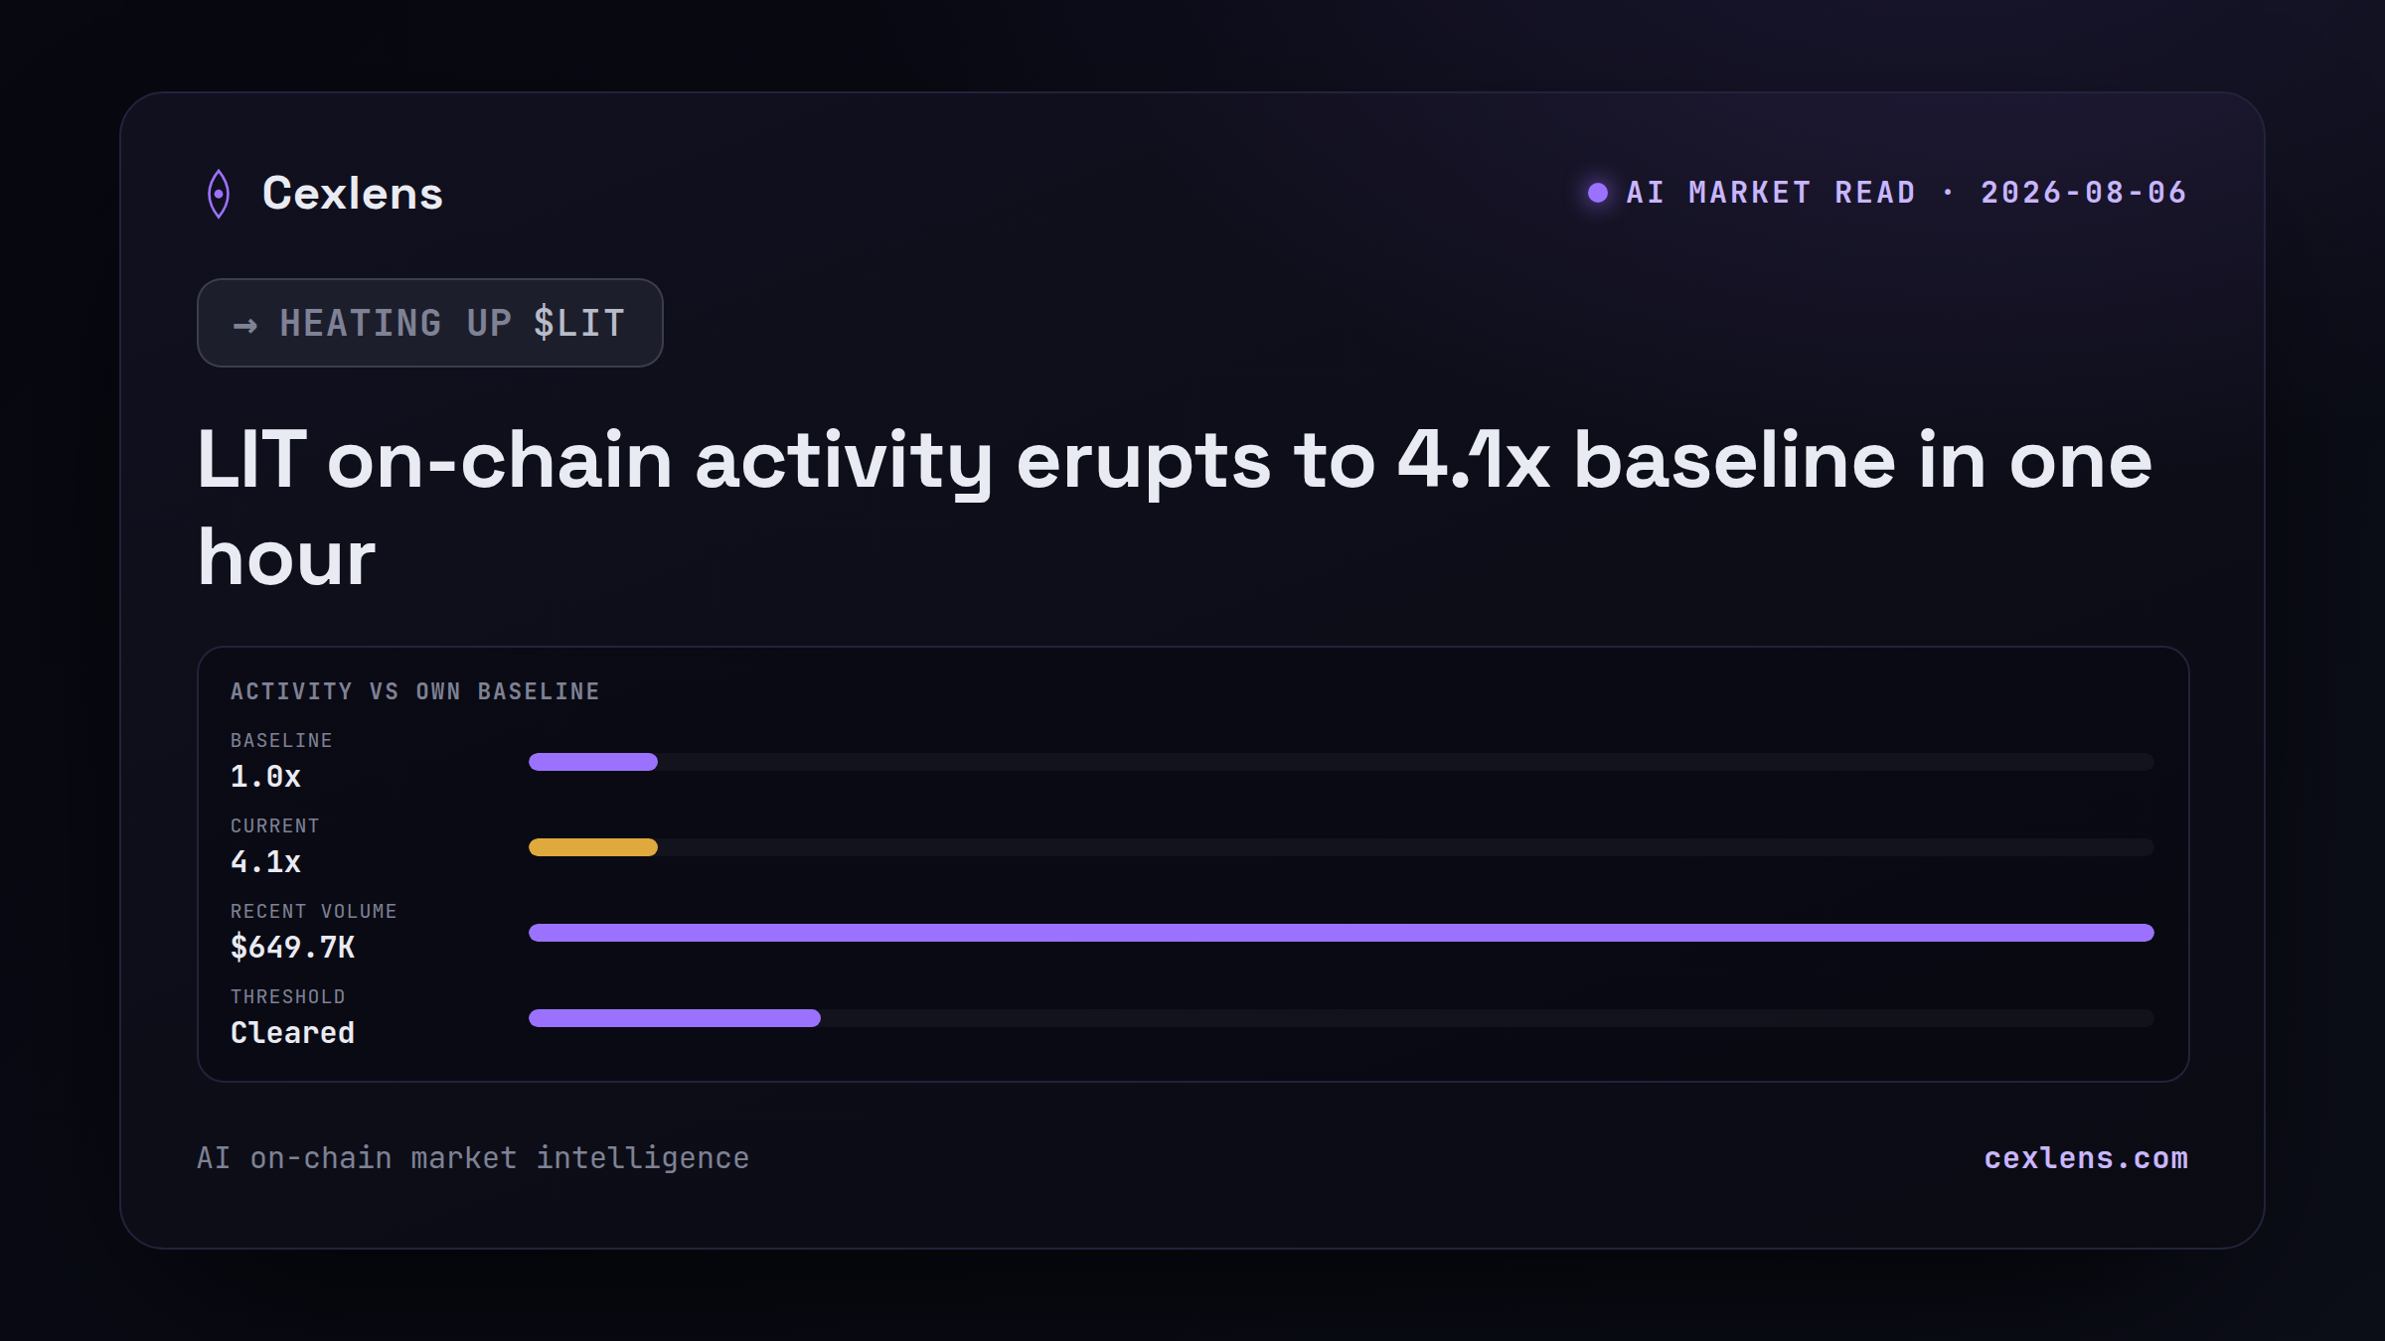Click the AI MARKET READ label
The image size is (2385, 1341).
1771,193
